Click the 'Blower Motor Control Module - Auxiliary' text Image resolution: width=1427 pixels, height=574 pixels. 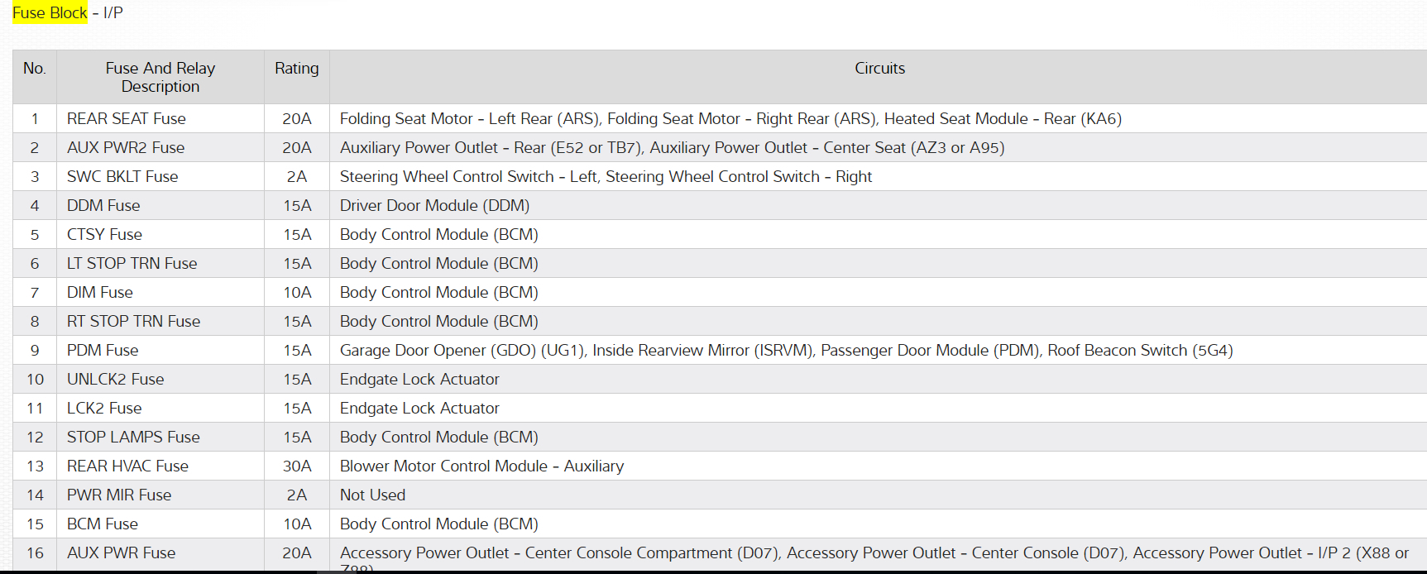[x=481, y=466]
